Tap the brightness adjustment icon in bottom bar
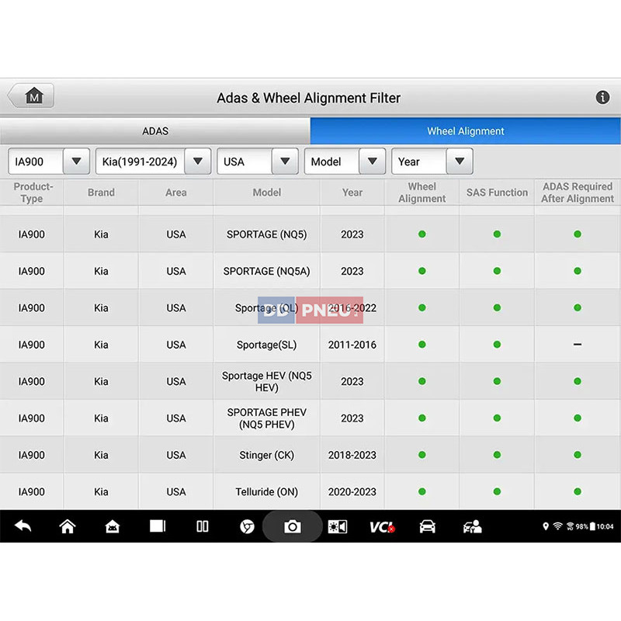Image resolution: width=621 pixels, height=621 pixels. point(337,526)
